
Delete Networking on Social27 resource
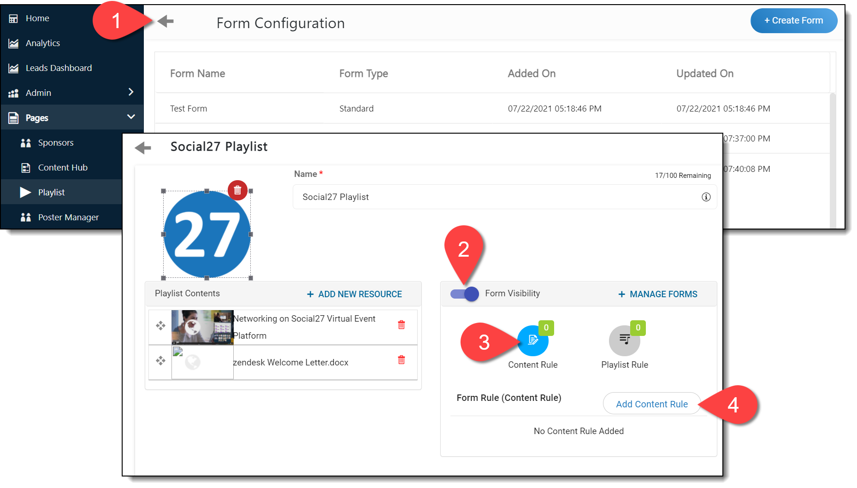tap(401, 325)
